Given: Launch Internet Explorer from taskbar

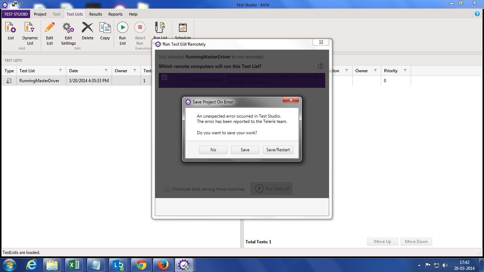Looking at the screenshot, I should pyautogui.click(x=32, y=265).
